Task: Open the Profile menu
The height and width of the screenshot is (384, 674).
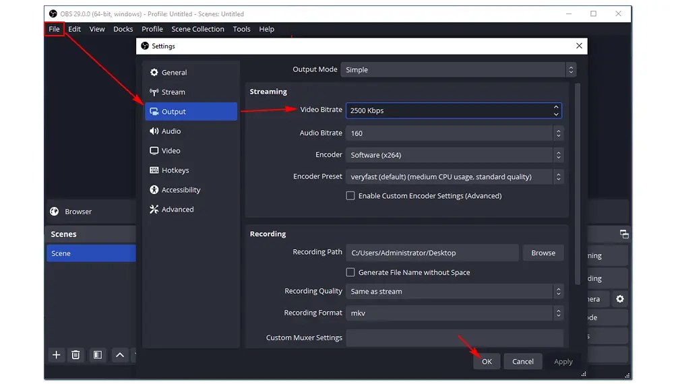Action: point(152,29)
